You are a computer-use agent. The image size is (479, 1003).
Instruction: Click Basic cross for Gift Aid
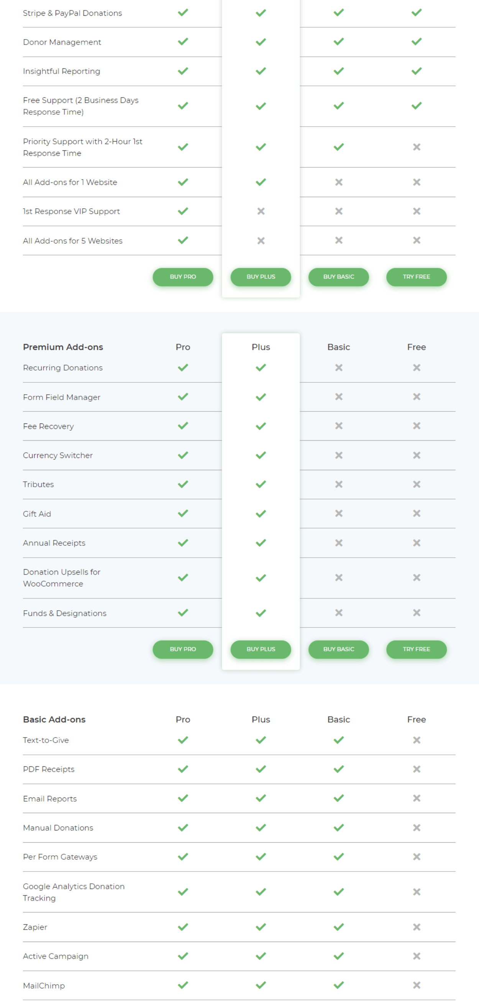[x=338, y=513]
